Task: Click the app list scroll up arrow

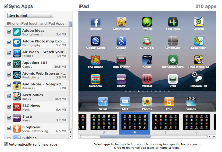Action: click(71, 132)
